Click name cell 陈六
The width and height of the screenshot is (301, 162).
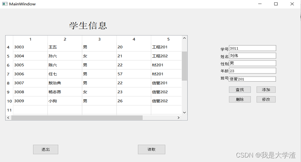[x=65, y=65]
